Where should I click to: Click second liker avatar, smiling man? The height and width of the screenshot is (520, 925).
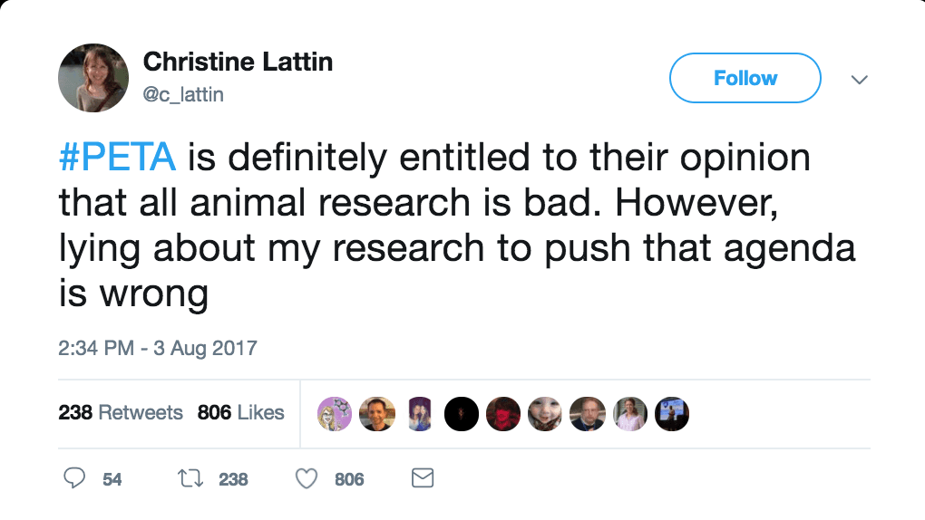tap(376, 414)
